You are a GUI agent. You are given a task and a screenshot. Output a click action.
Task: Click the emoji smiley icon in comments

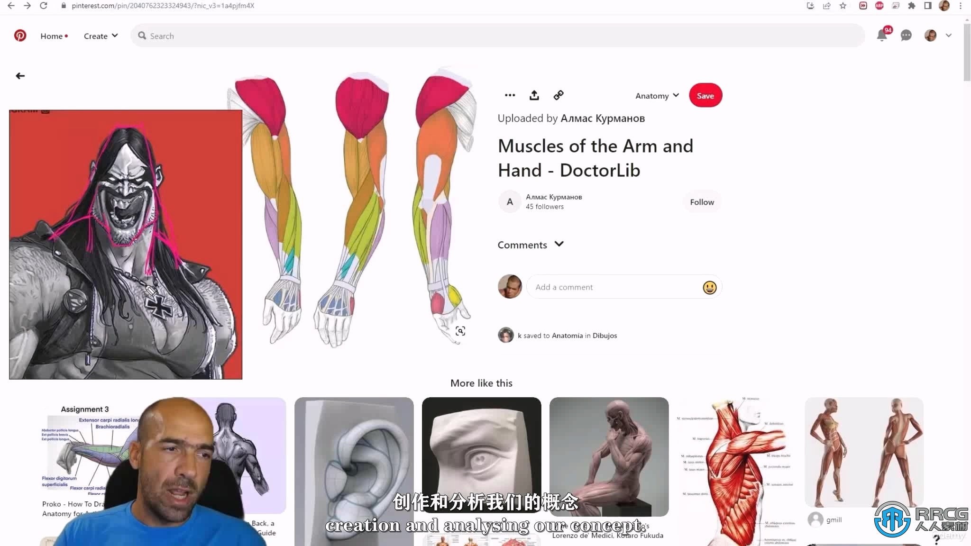click(709, 287)
